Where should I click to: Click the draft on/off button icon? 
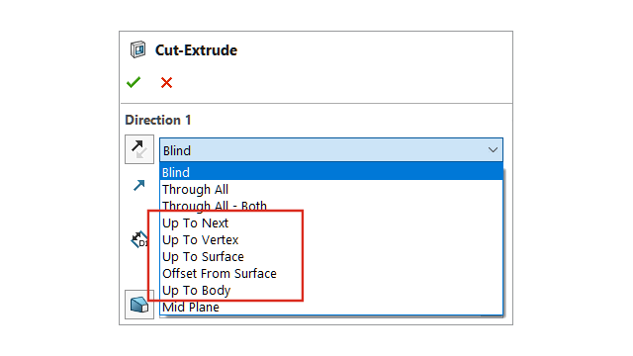(139, 305)
